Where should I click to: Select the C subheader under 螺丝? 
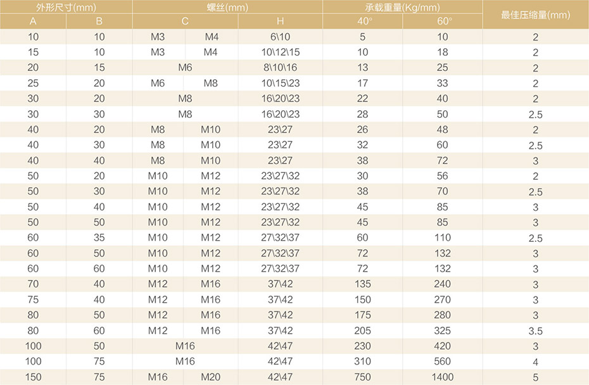(x=185, y=22)
